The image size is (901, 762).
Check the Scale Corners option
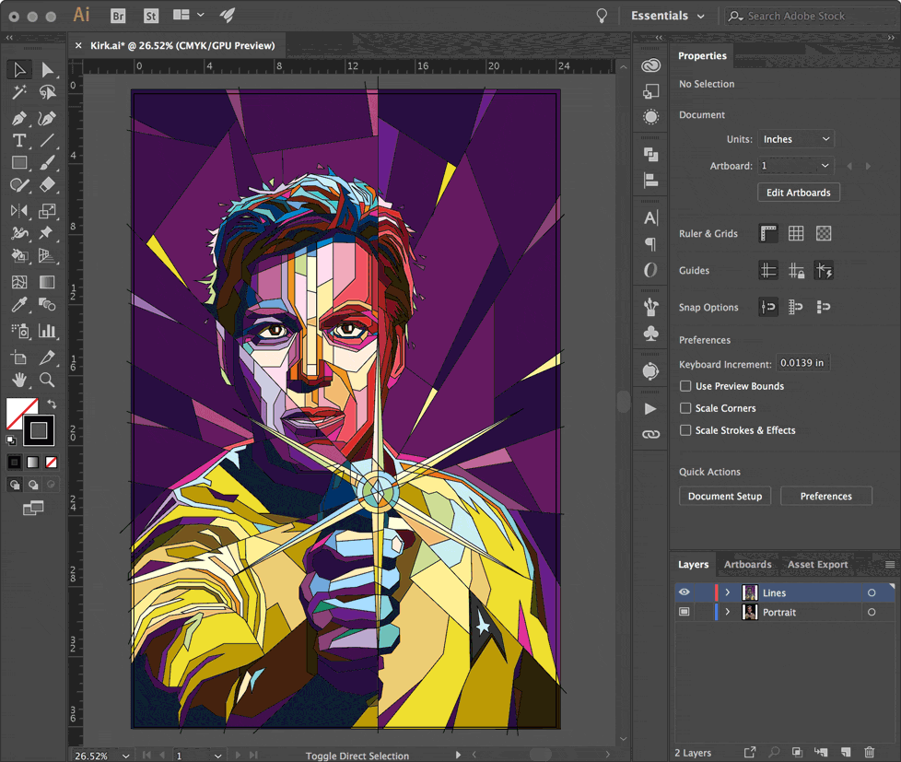coord(685,408)
